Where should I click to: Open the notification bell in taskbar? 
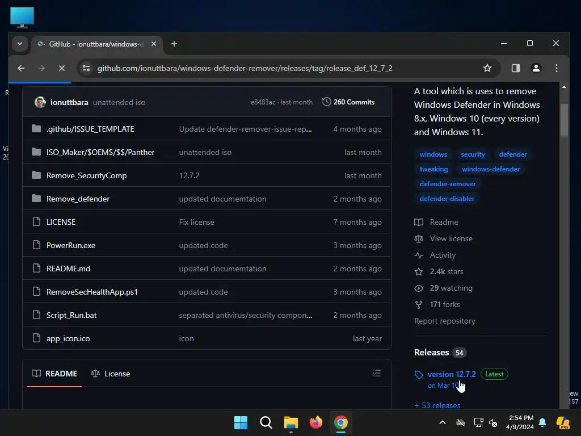point(542,422)
